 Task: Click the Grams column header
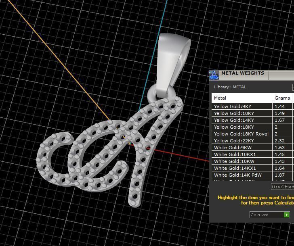click(x=282, y=98)
